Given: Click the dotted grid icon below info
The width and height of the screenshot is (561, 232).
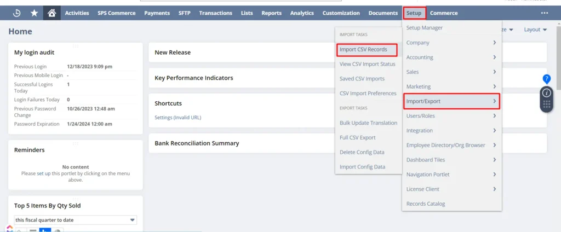Looking at the screenshot, I should pos(546,105).
